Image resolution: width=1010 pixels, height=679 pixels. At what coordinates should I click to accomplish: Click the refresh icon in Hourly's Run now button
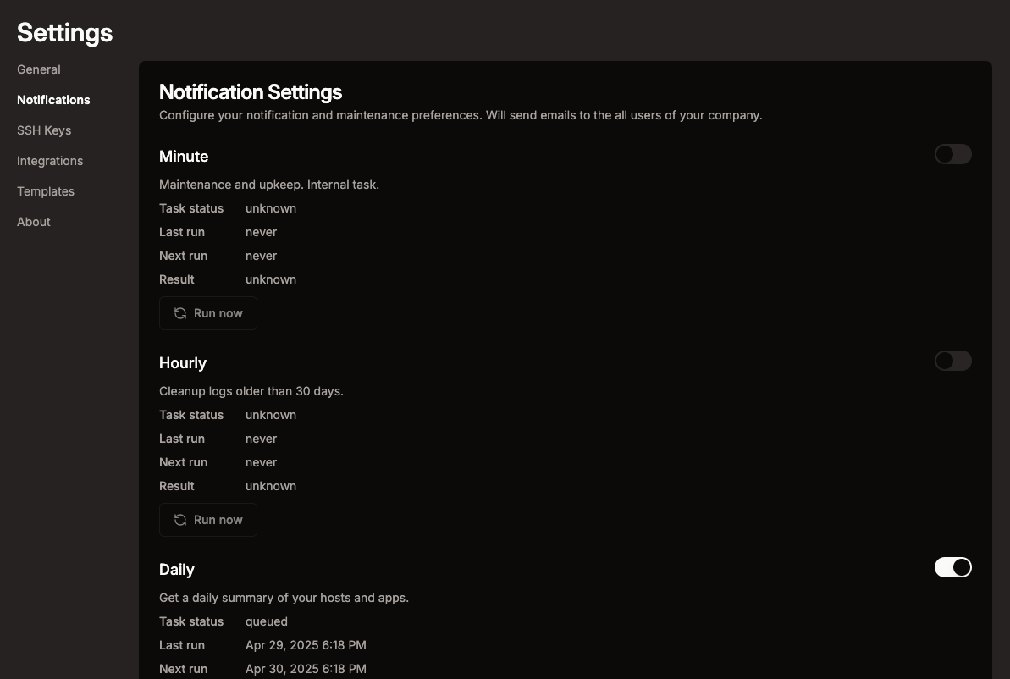(180, 520)
